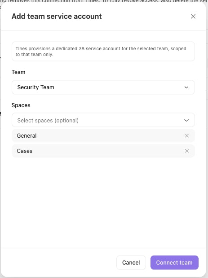The height and width of the screenshot is (278, 208).
Task: Select the General space row
Action: coord(103,136)
